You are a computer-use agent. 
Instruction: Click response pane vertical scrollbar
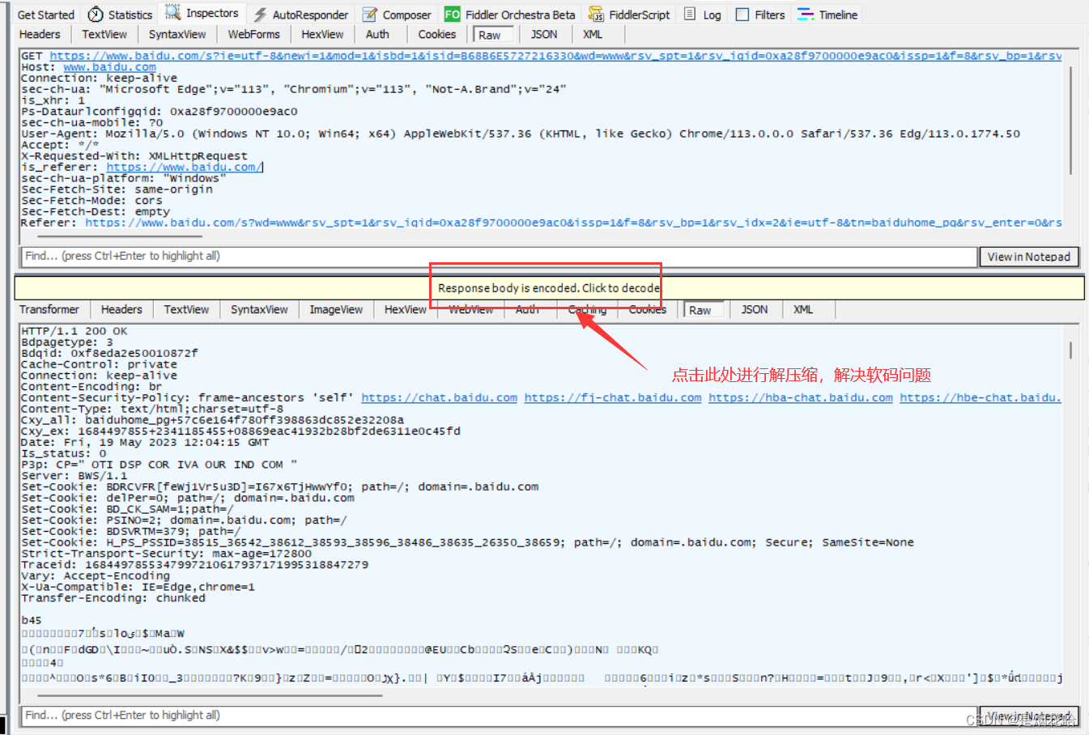pyautogui.click(x=1070, y=350)
